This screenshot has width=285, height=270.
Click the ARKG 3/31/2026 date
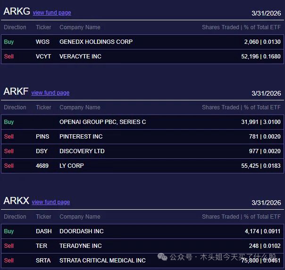pos(266,13)
